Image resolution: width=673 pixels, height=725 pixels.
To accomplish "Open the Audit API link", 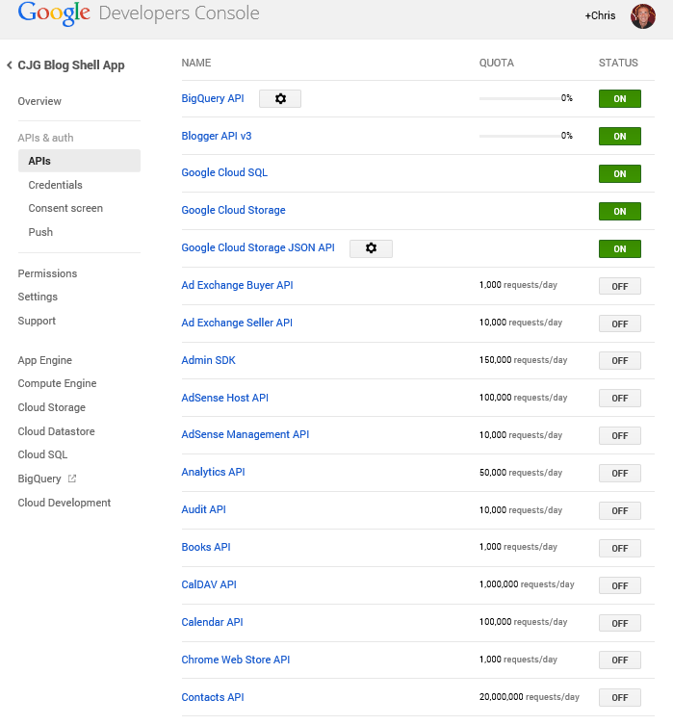I will [203, 509].
